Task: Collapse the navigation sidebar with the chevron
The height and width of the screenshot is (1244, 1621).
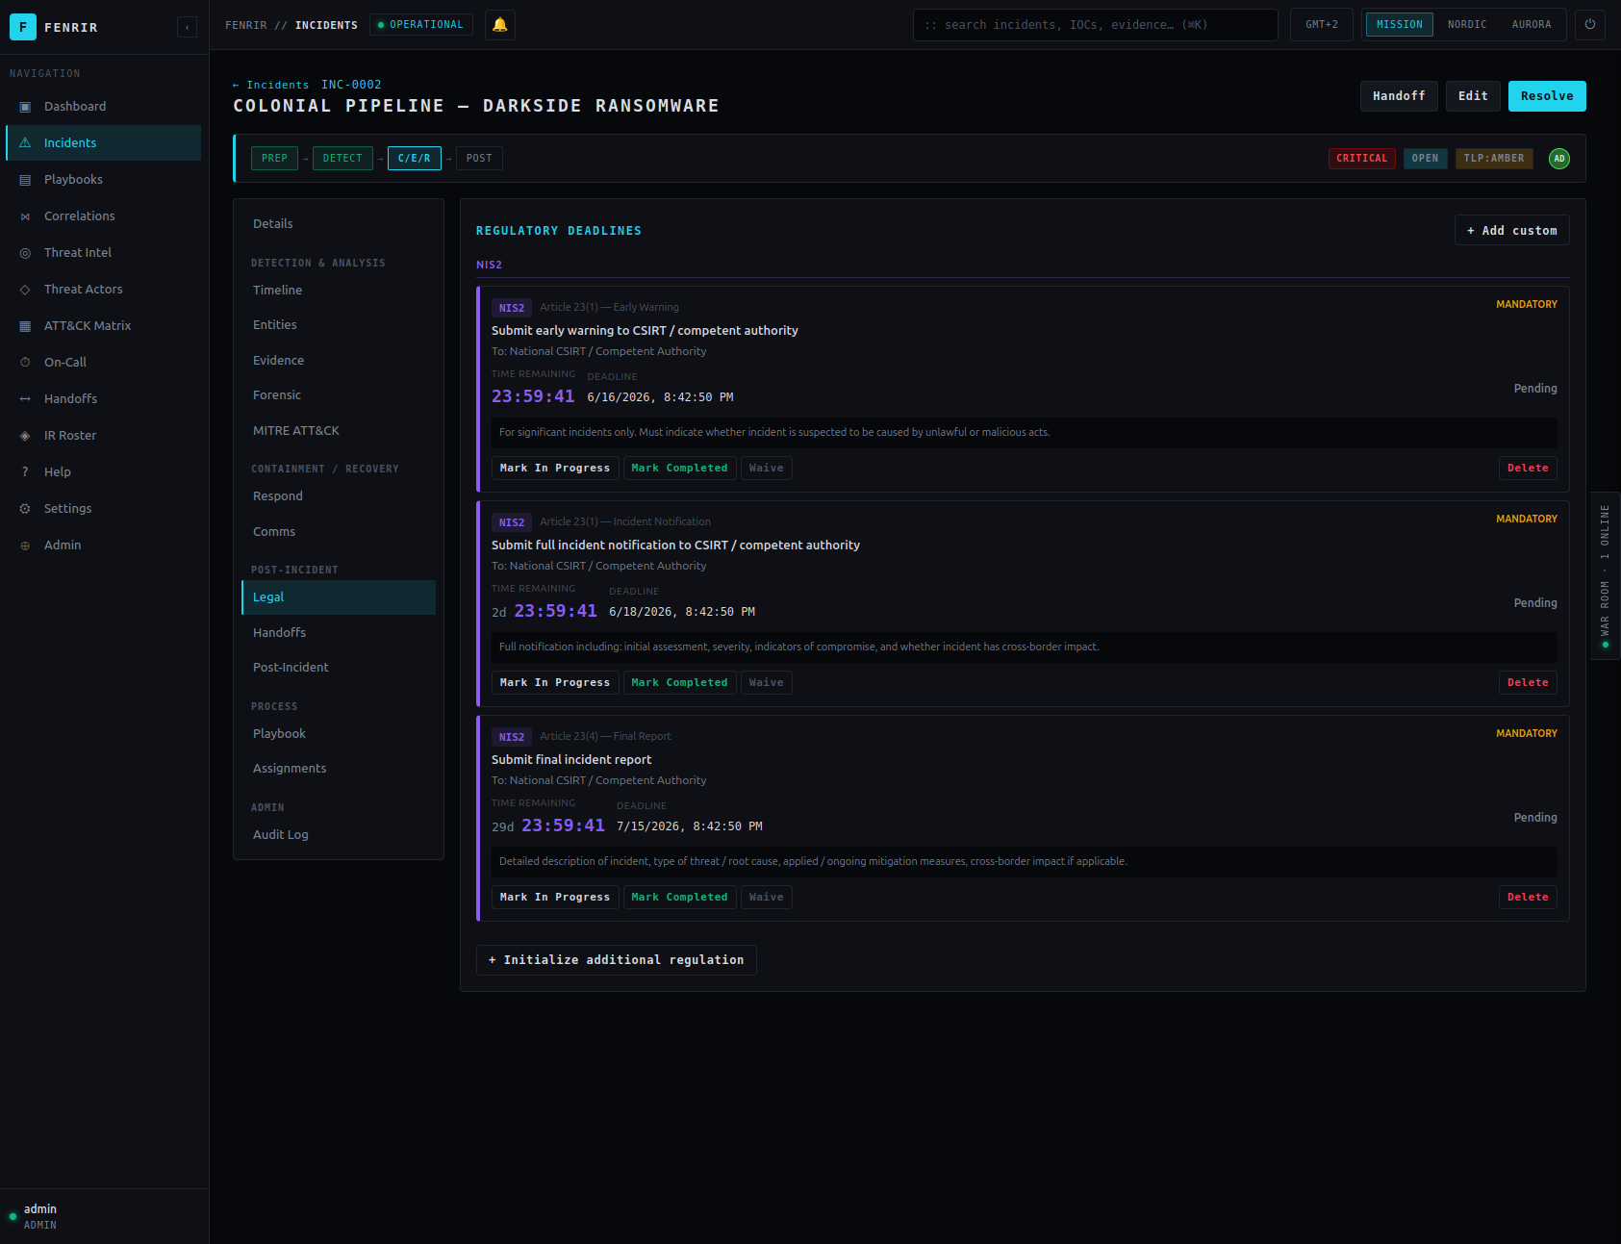Action: [187, 27]
